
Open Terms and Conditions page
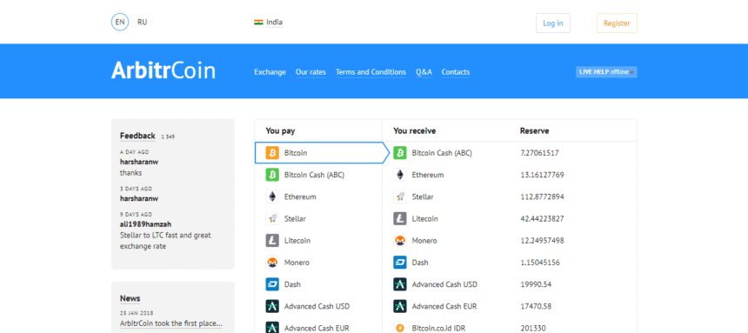point(371,72)
